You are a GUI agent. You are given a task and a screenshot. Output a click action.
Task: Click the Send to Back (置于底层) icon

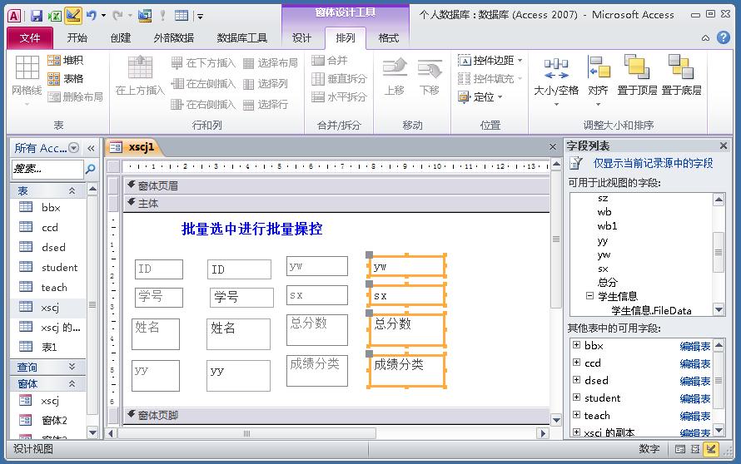681,76
